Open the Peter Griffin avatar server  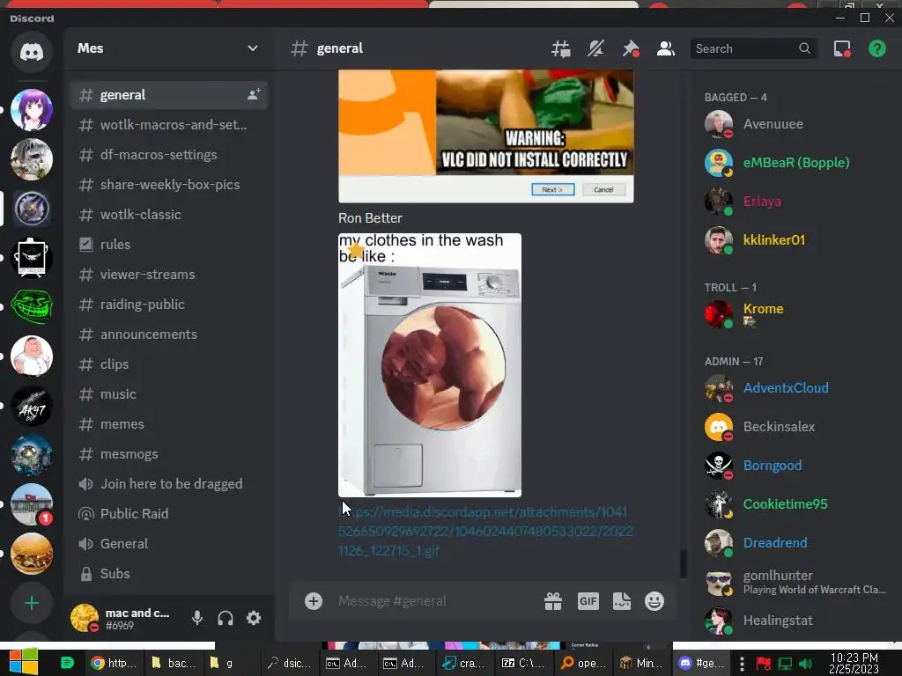pyautogui.click(x=32, y=356)
